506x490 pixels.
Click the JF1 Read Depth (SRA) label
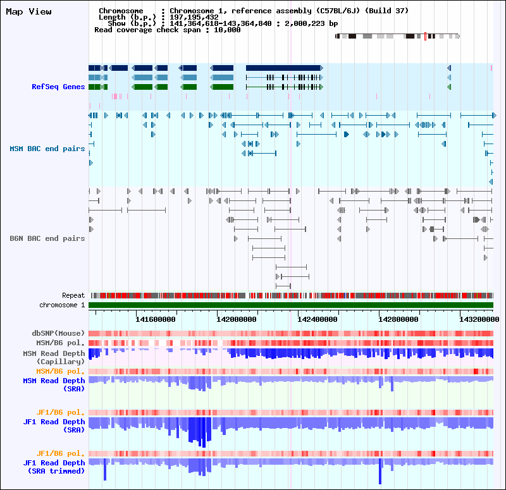point(54,426)
